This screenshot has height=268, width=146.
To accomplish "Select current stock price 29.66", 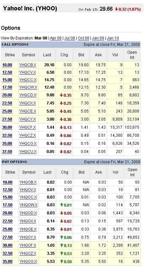I will pos(106,9).
